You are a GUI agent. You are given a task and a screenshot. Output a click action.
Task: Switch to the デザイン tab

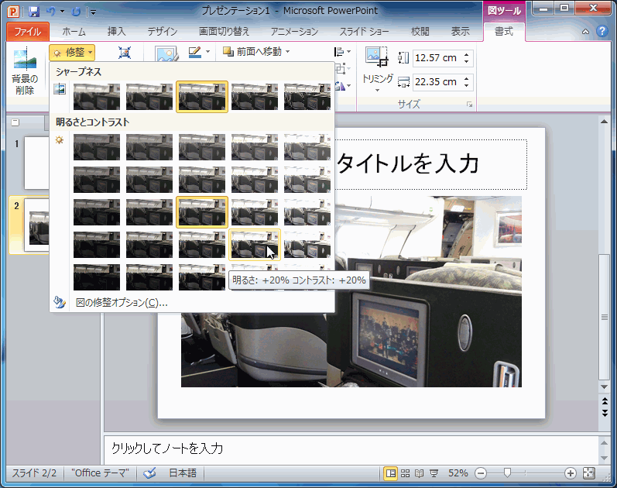(x=163, y=32)
